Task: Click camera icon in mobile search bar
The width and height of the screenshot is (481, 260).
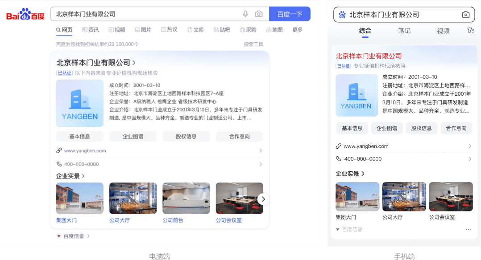Action: [466, 15]
